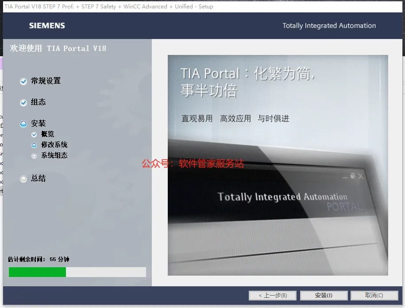Go back with the 上一步(B) button
405x308 pixels.
tap(273, 295)
